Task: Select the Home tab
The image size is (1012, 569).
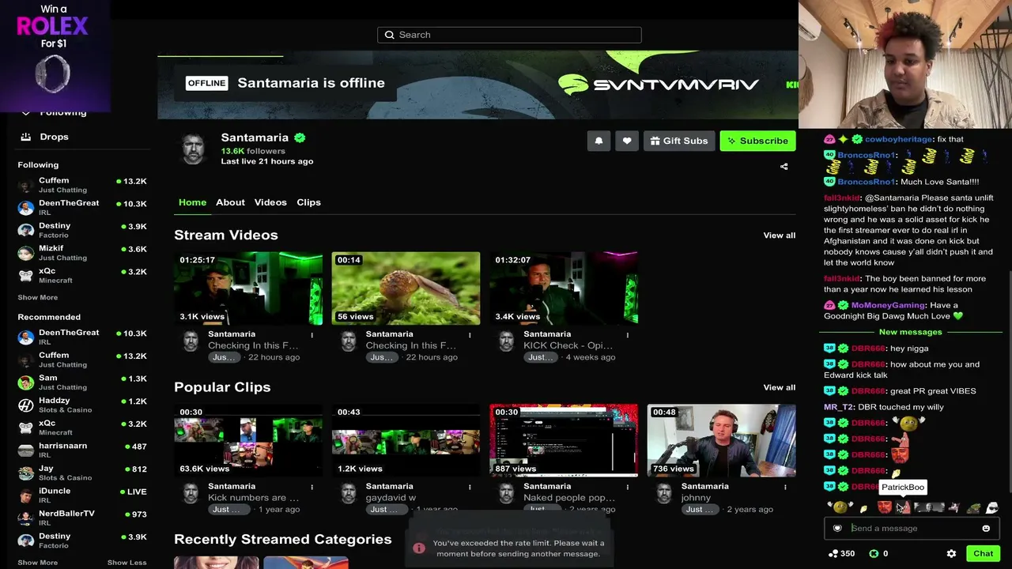Action: point(192,202)
